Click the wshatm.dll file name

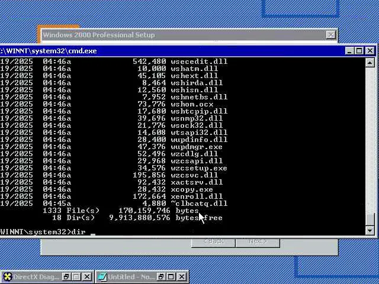coord(195,69)
